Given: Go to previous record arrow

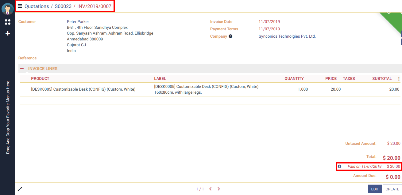Looking at the screenshot, I should pyautogui.click(x=211, y=189).
